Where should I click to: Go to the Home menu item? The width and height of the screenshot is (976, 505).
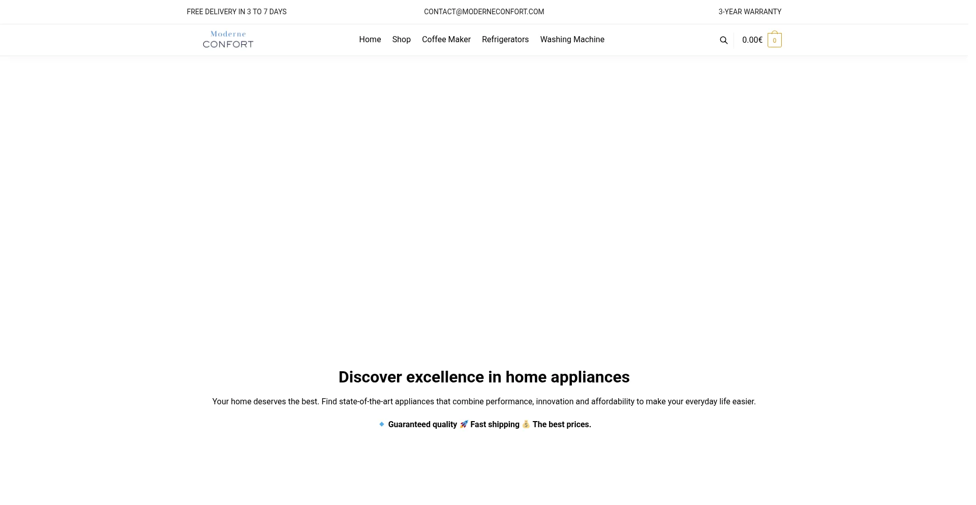(x=370, y=40)
